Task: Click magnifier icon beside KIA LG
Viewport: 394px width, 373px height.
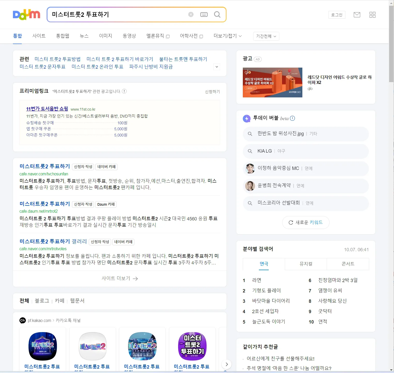Action: click(250, 151)
